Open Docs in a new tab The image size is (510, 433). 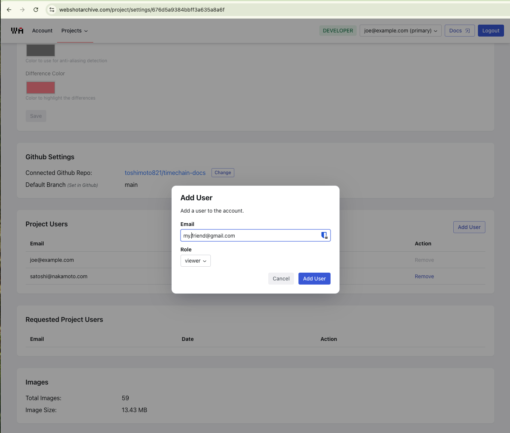(459, 31)
